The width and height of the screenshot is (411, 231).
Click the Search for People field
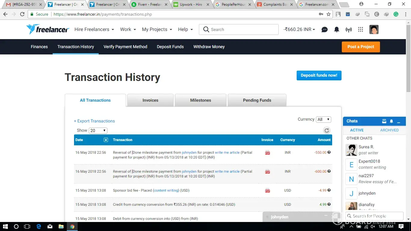pyautogui.click(x=375, y=216)
